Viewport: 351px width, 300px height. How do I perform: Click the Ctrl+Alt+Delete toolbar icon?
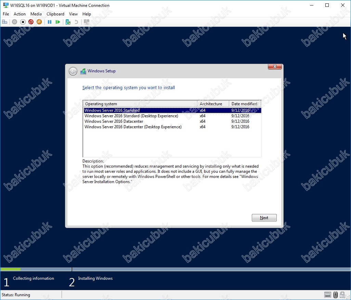pos(5,22)
